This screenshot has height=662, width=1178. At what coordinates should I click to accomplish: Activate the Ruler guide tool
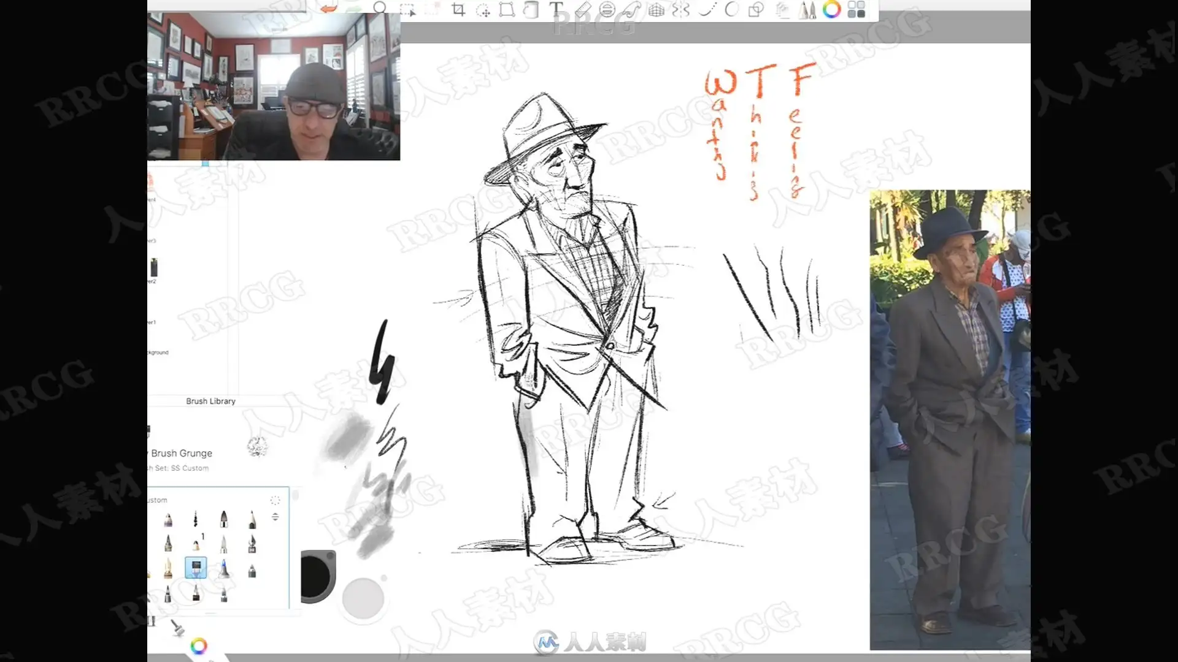(582, 10)
